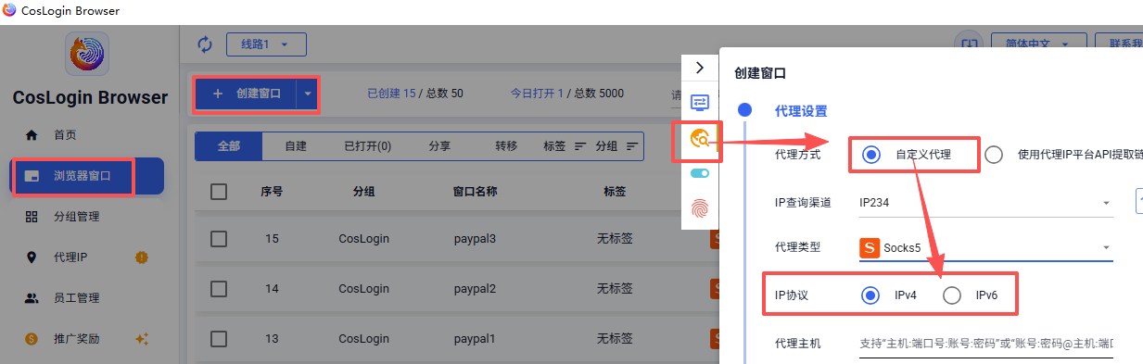Open the 线路1 line dropdown
This screenshot has width=1143, height=364.
click(266, 44)
